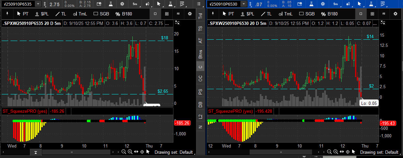Open Drawing set: Default menu on left chart

[173, 152]
